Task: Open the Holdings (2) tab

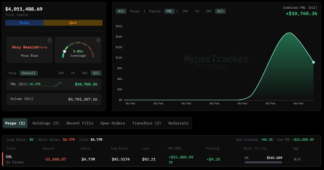Action: [x=46, y=123]
